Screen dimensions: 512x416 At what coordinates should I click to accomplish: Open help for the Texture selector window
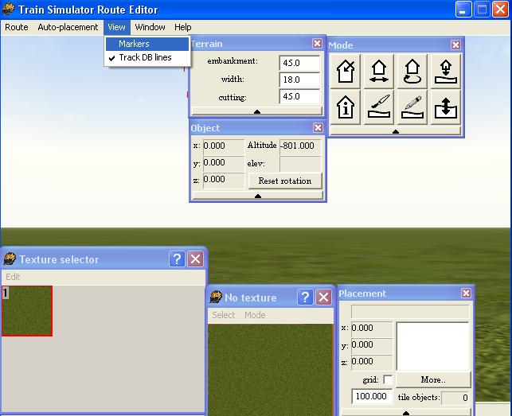(x=177, y=259)
